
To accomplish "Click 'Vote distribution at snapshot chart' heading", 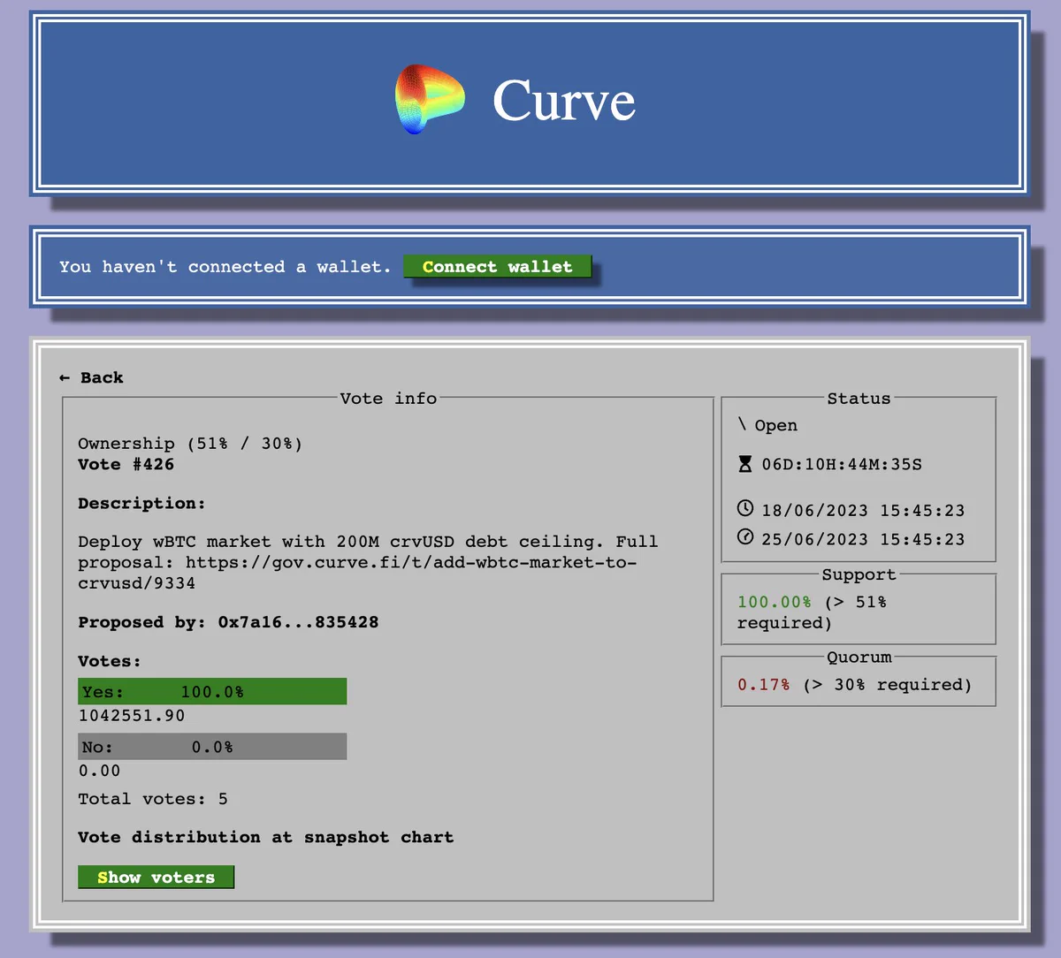I will [x=265, y=837].
